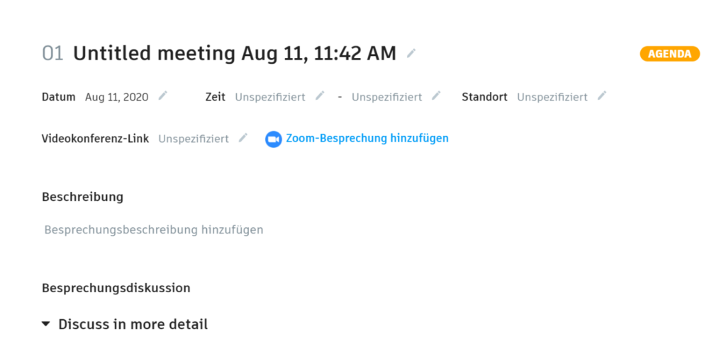Click 'Zoom-Besprechung hinzufügen' link text
This screenshot has height=356, width=726.
click(x=367, y=139)
